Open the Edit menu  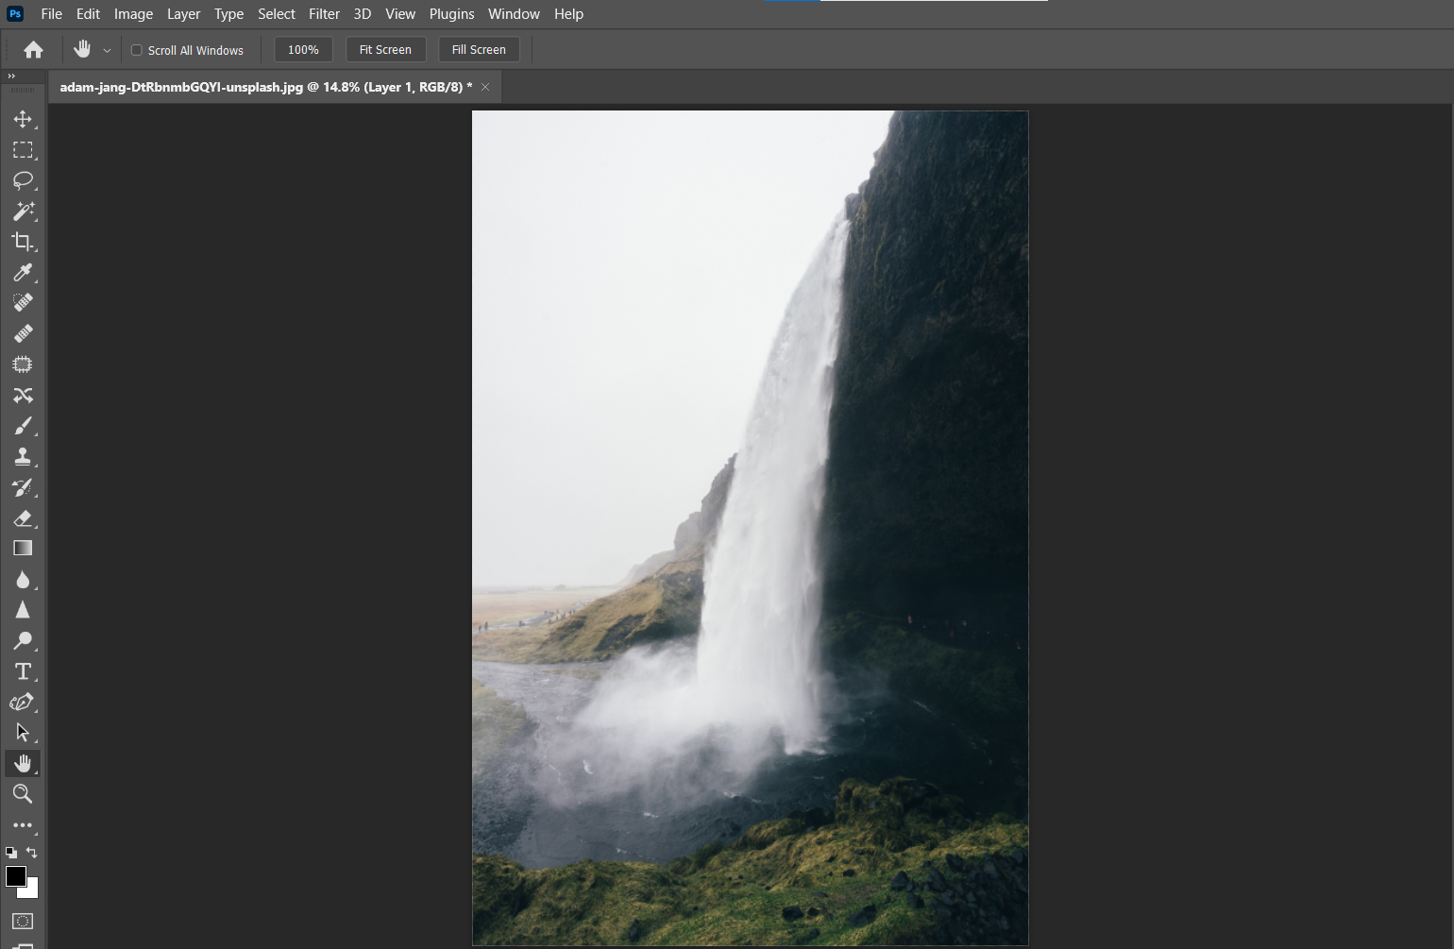click(x=88, y=14)
